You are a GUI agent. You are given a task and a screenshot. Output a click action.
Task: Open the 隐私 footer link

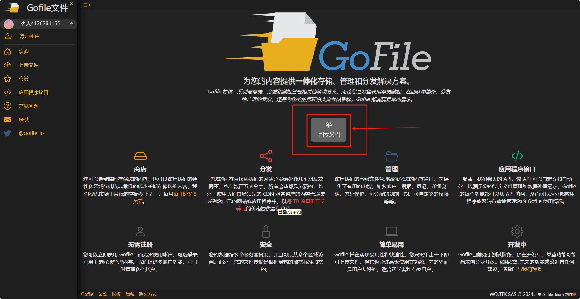[130, 294]
